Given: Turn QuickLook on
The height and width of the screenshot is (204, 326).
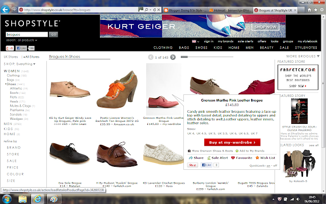Looking at the screenshot, I should pyautogui.click(x=268, y=166).
